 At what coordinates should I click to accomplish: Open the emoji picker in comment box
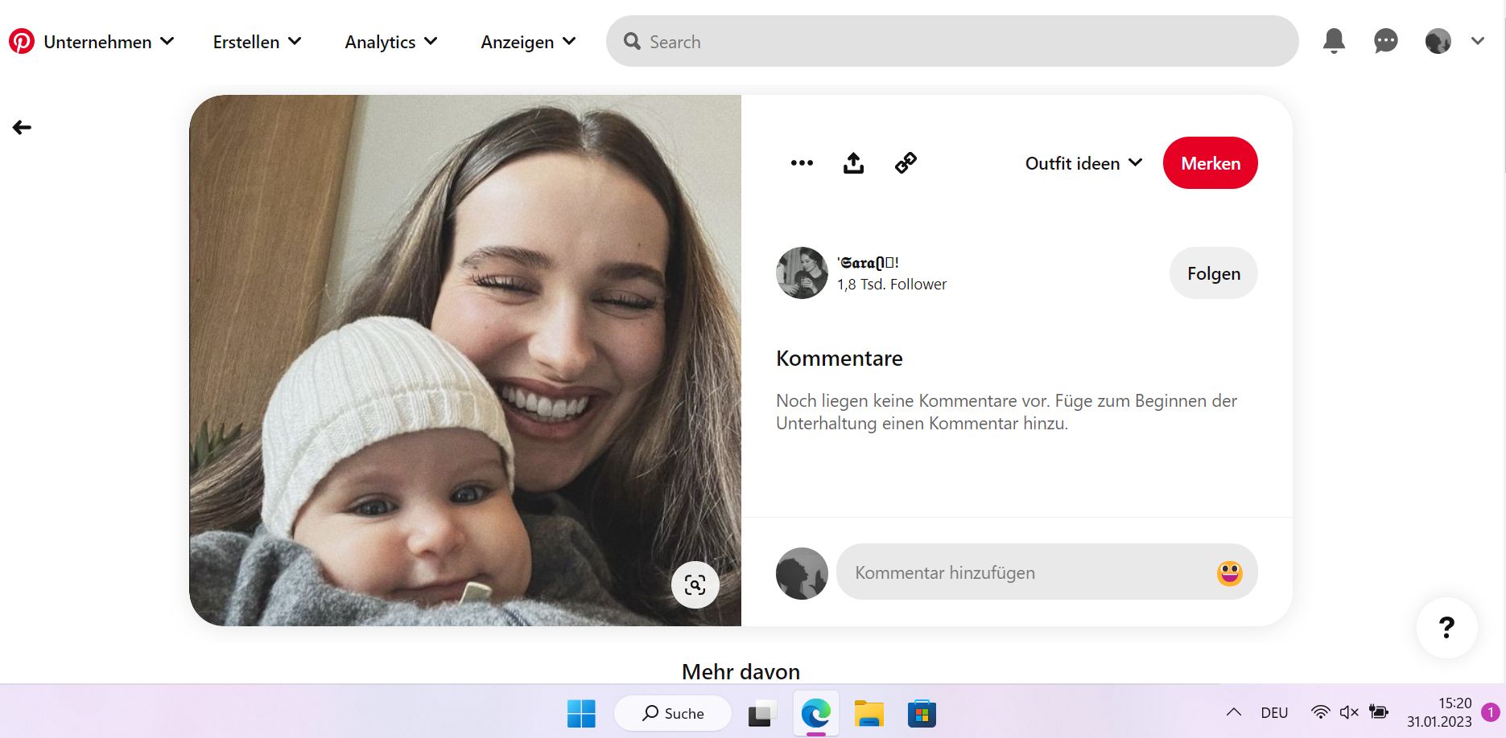[x=1229, y=573]
